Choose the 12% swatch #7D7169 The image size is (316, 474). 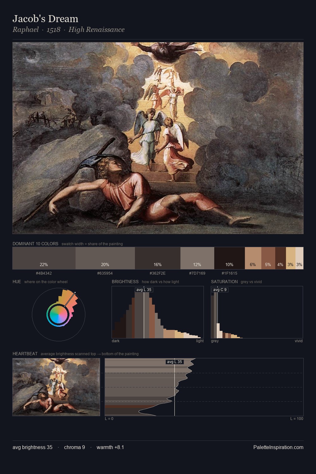pos(197,258)
